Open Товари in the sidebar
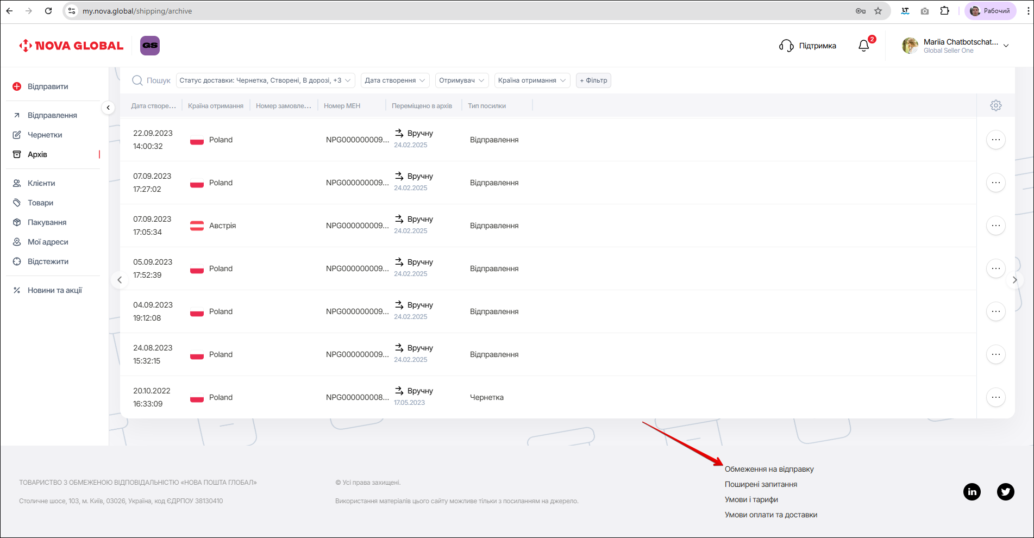Screen dimensions: 1034x538 40,203
